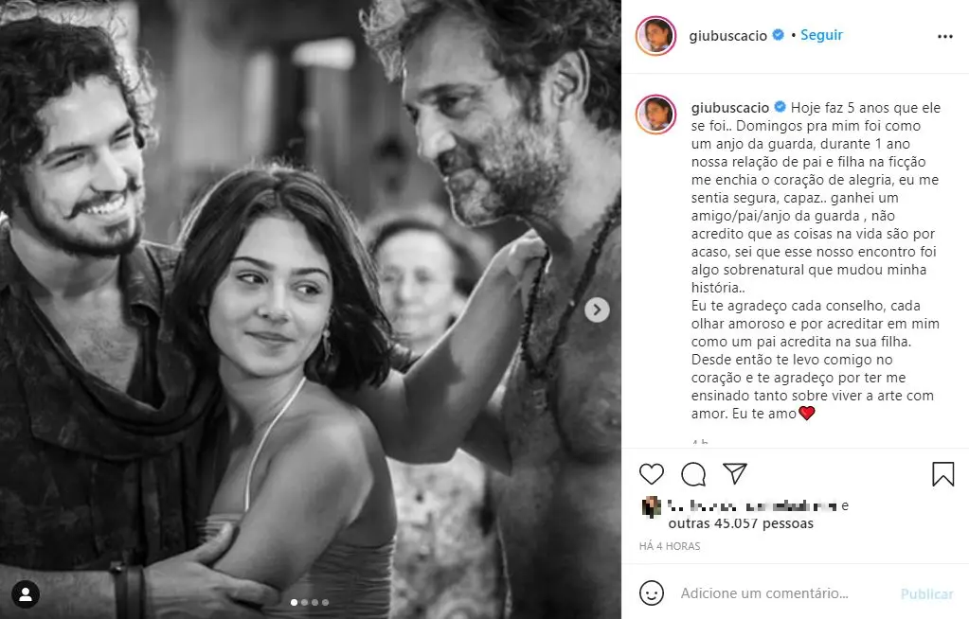Toggle saving the post with the bookmark icon
The height and width of the screenshot is (619, 969).
pos(942,474)
